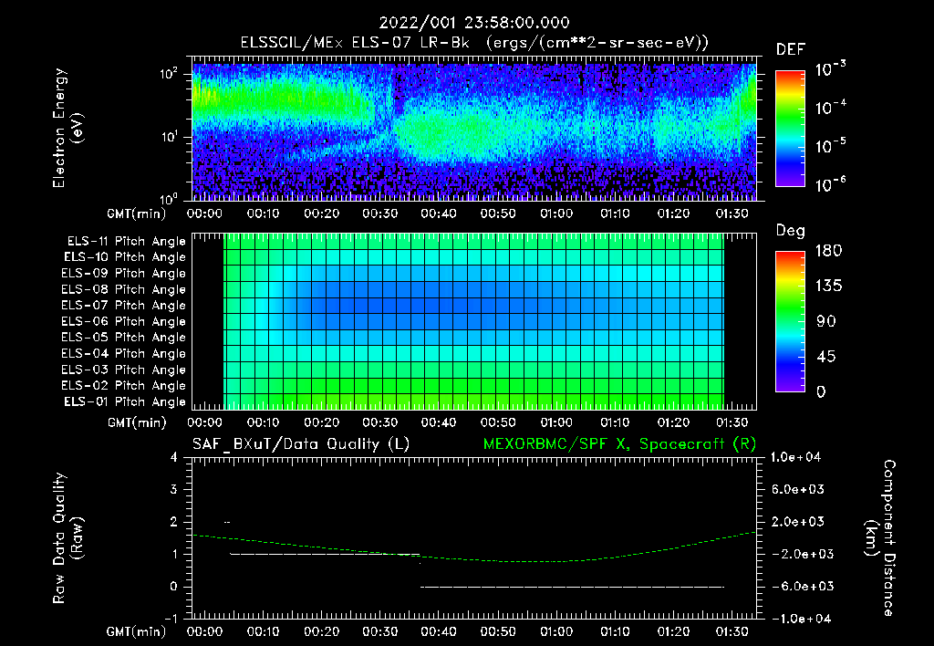Click the ELS-11 Pitch Angle row label

[x=126, y=241]
